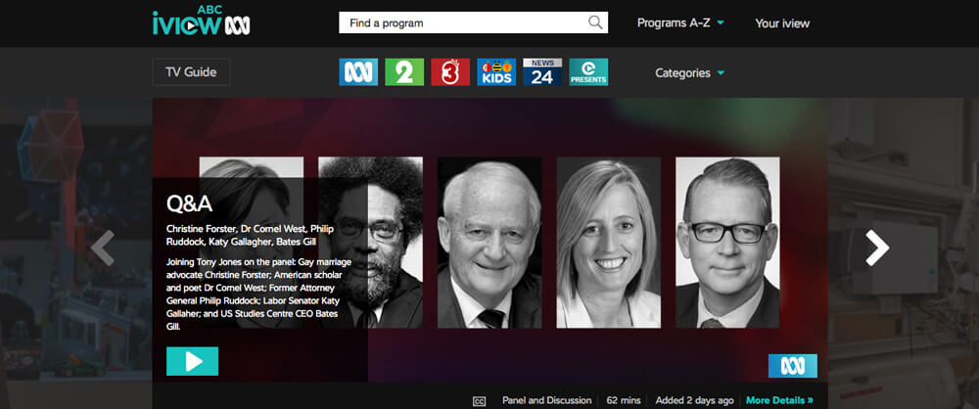Click the far-right portrait of the man with dark-framed glasses

[727, 243]
